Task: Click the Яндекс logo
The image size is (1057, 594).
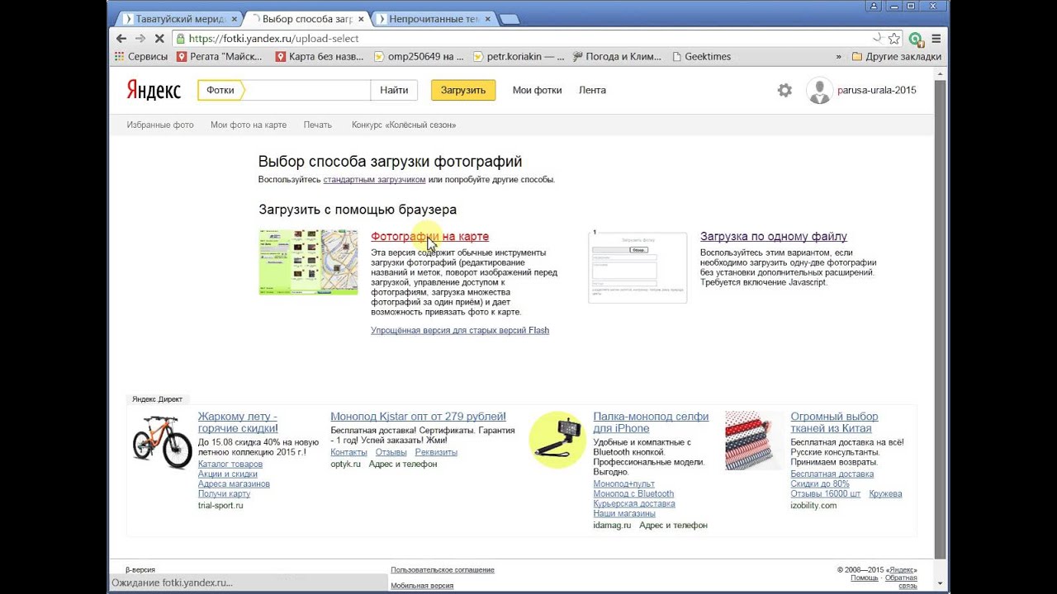Action: (x=154, y=91)
